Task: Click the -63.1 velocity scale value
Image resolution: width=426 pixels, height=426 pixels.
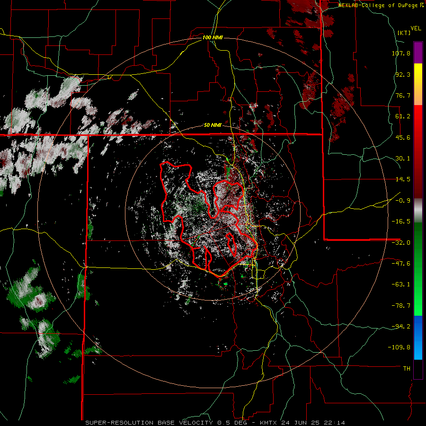Action: (x=401, y=284)
